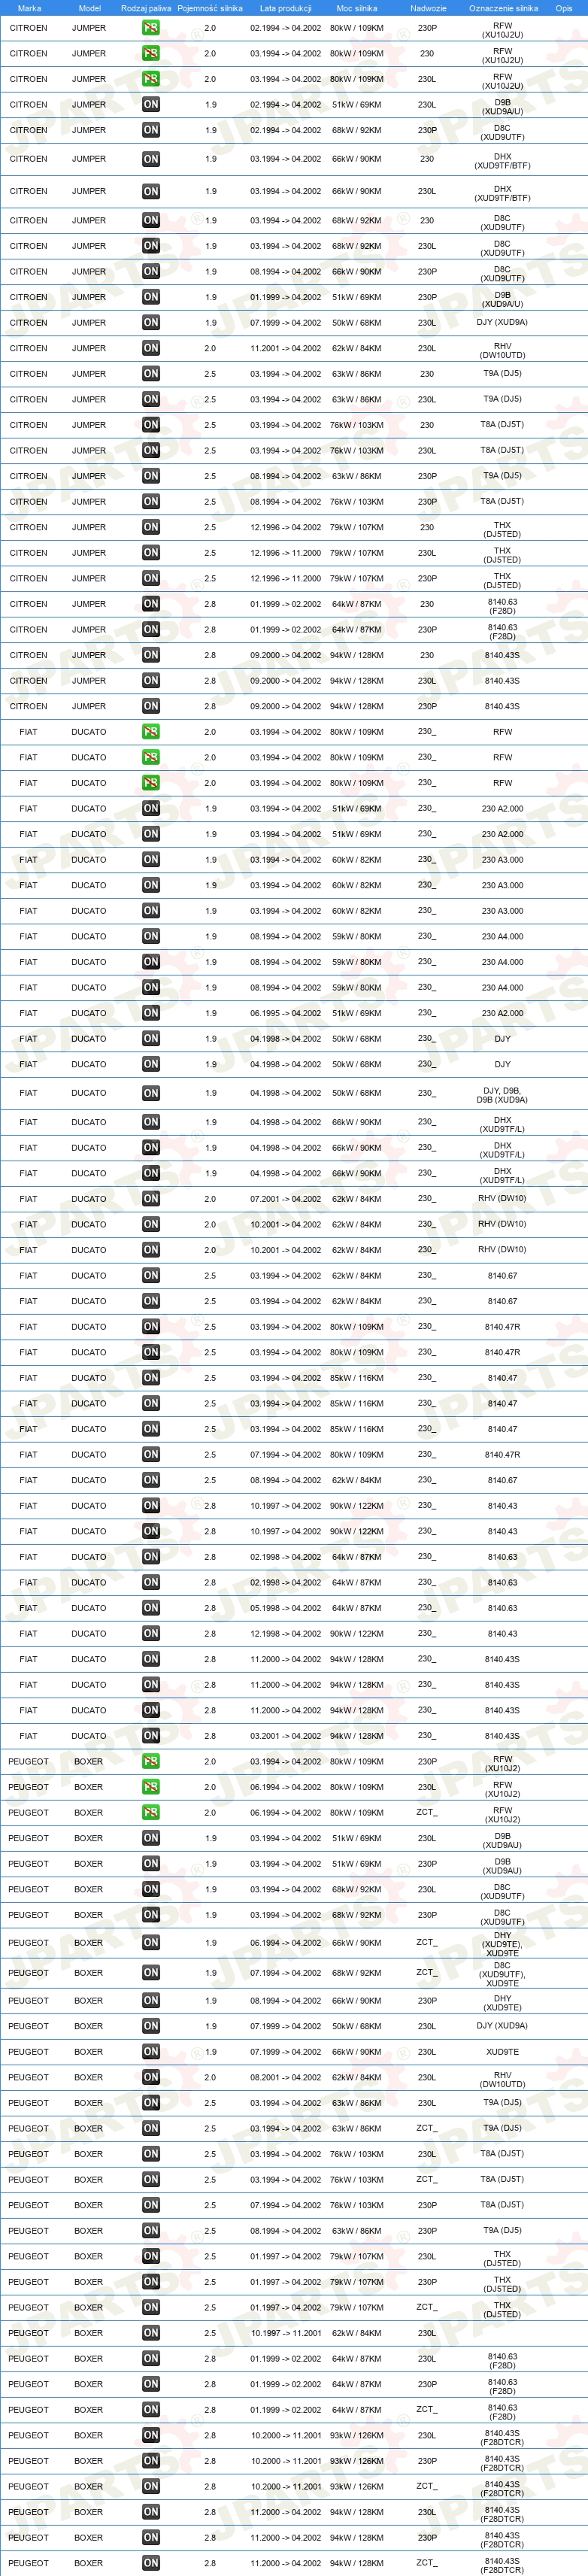This screenshot has width=588, height=2576.
Task: Click '07.1999 -> 04.2002' in Citroen Jumper row
Action: pos(286,323)
